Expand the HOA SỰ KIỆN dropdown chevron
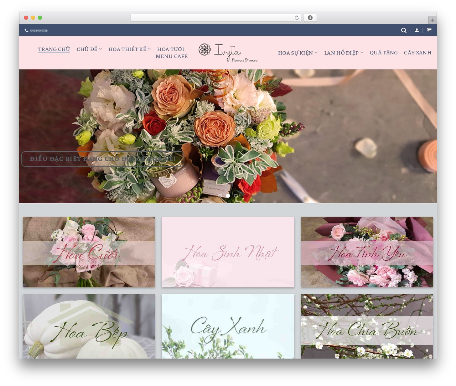This screenshot has width=456, height=386. click(316, 52)
